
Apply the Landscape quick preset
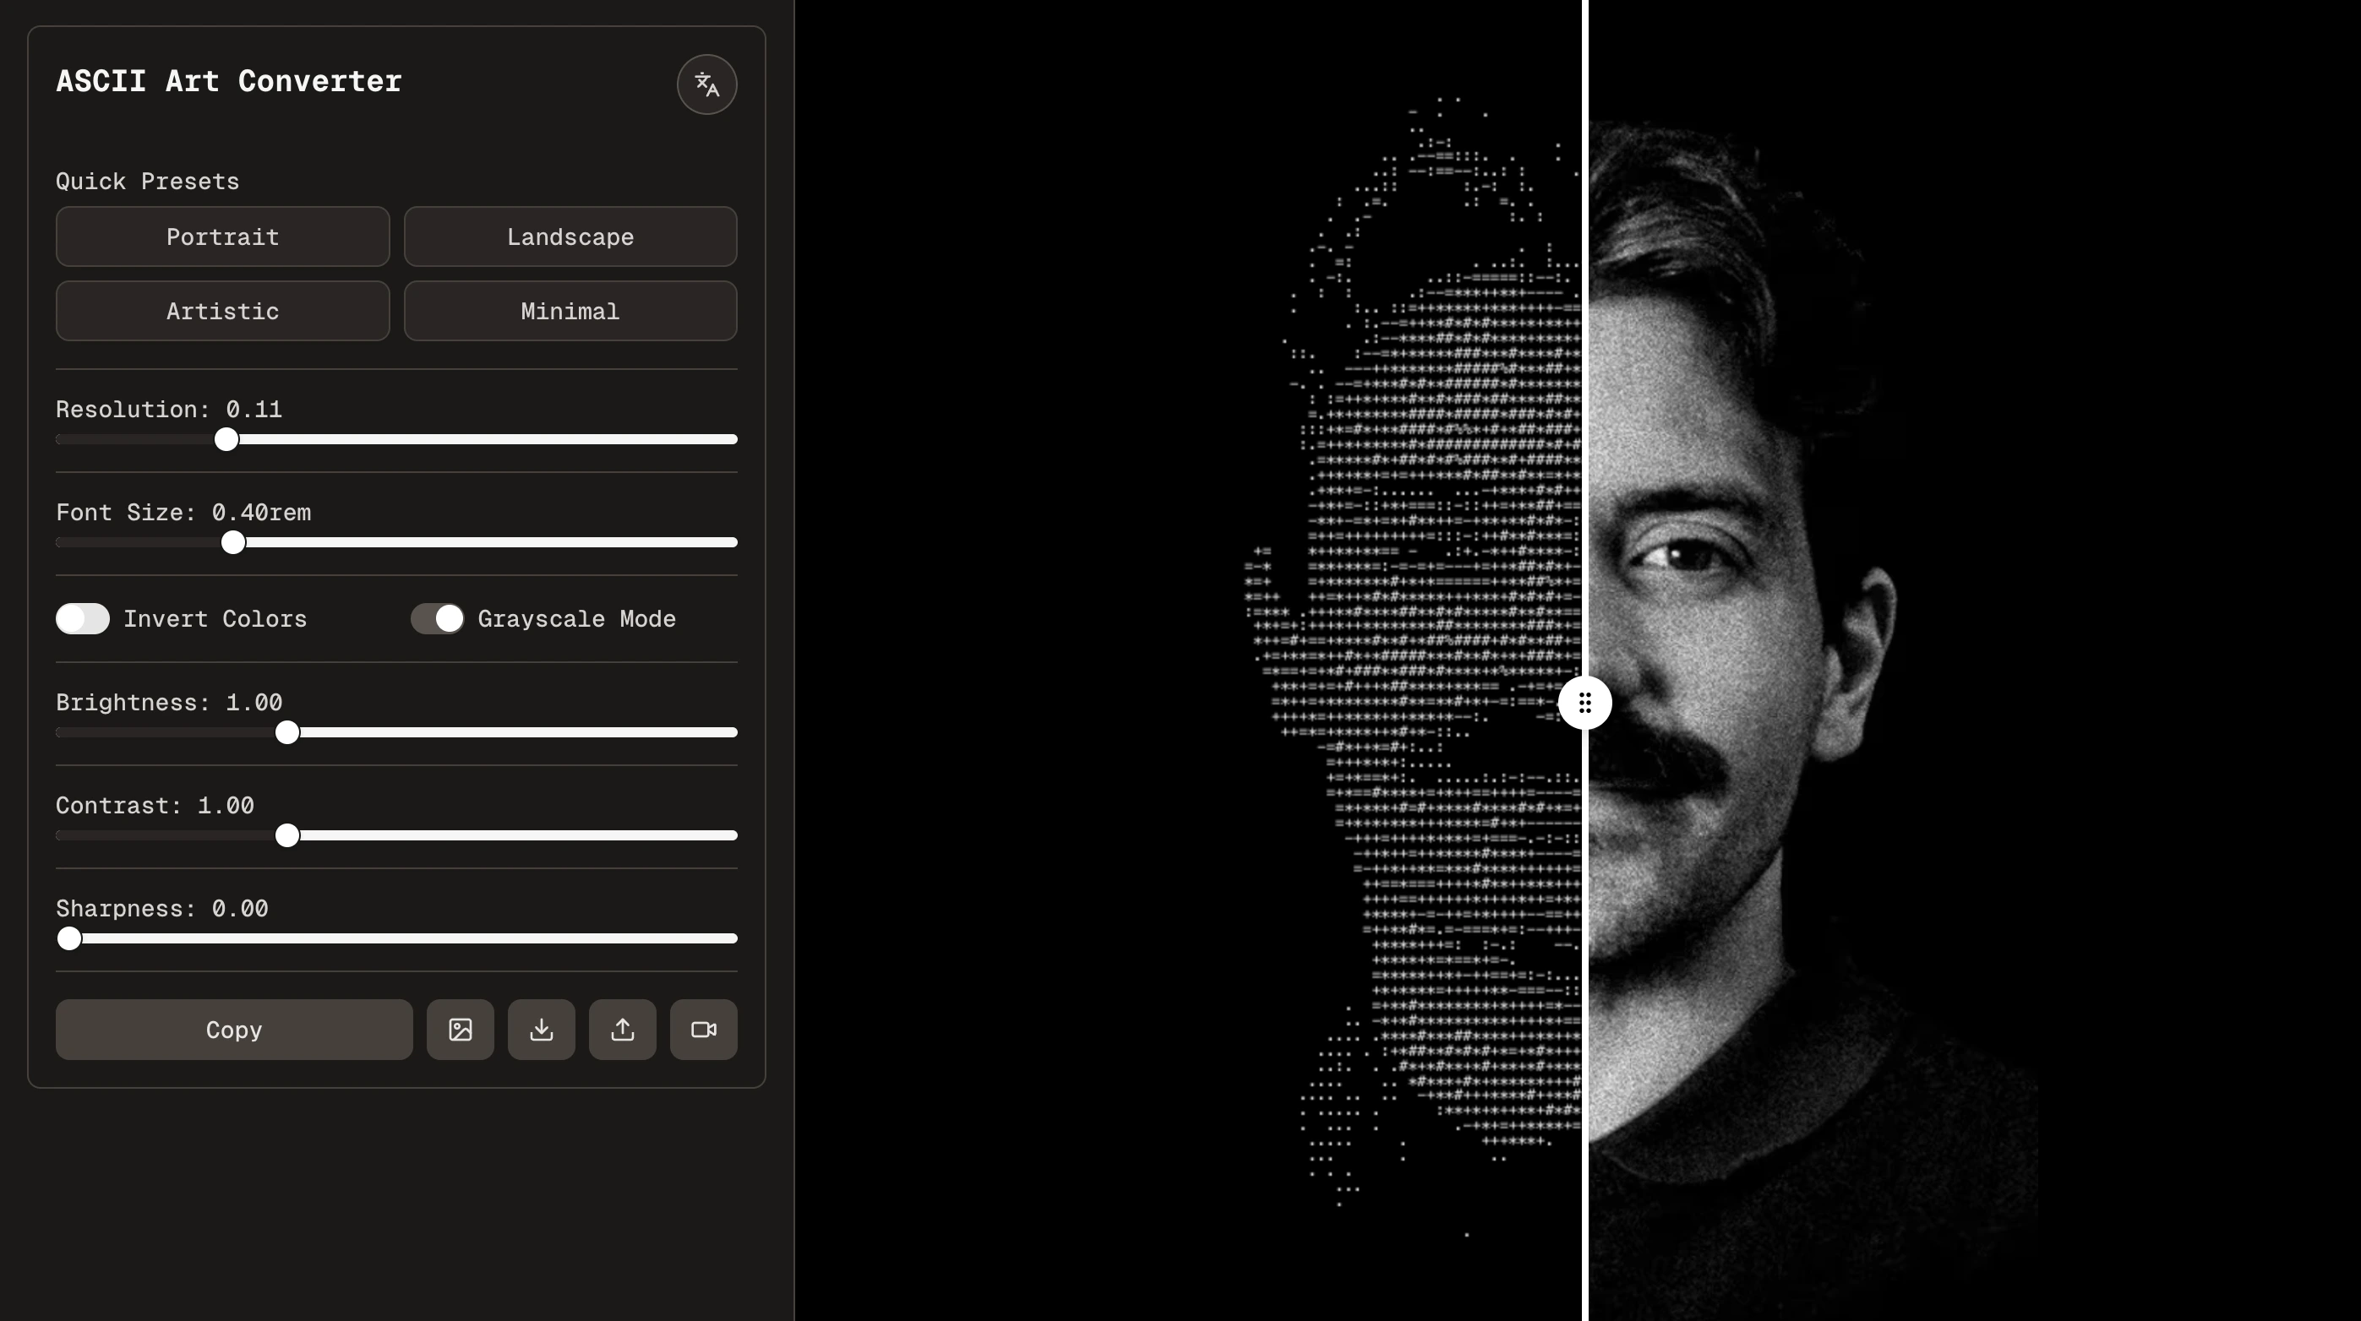[x=570, y=237]
